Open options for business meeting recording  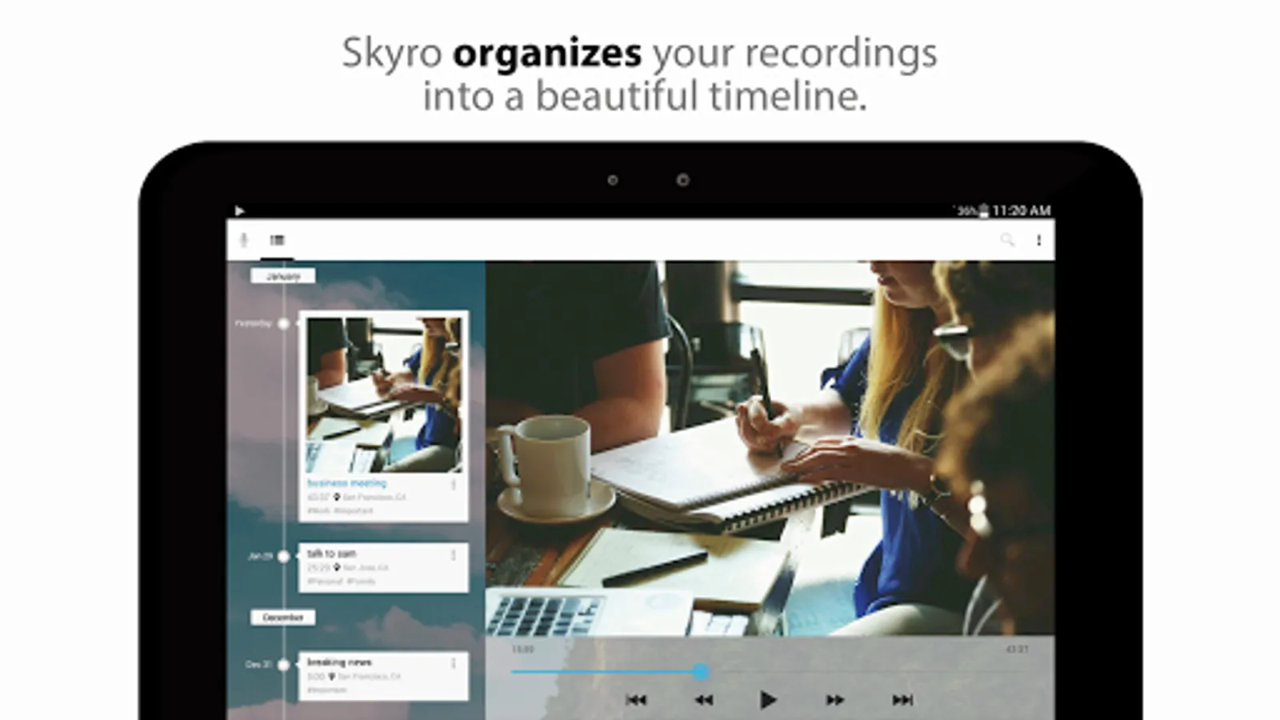point(454,485)
